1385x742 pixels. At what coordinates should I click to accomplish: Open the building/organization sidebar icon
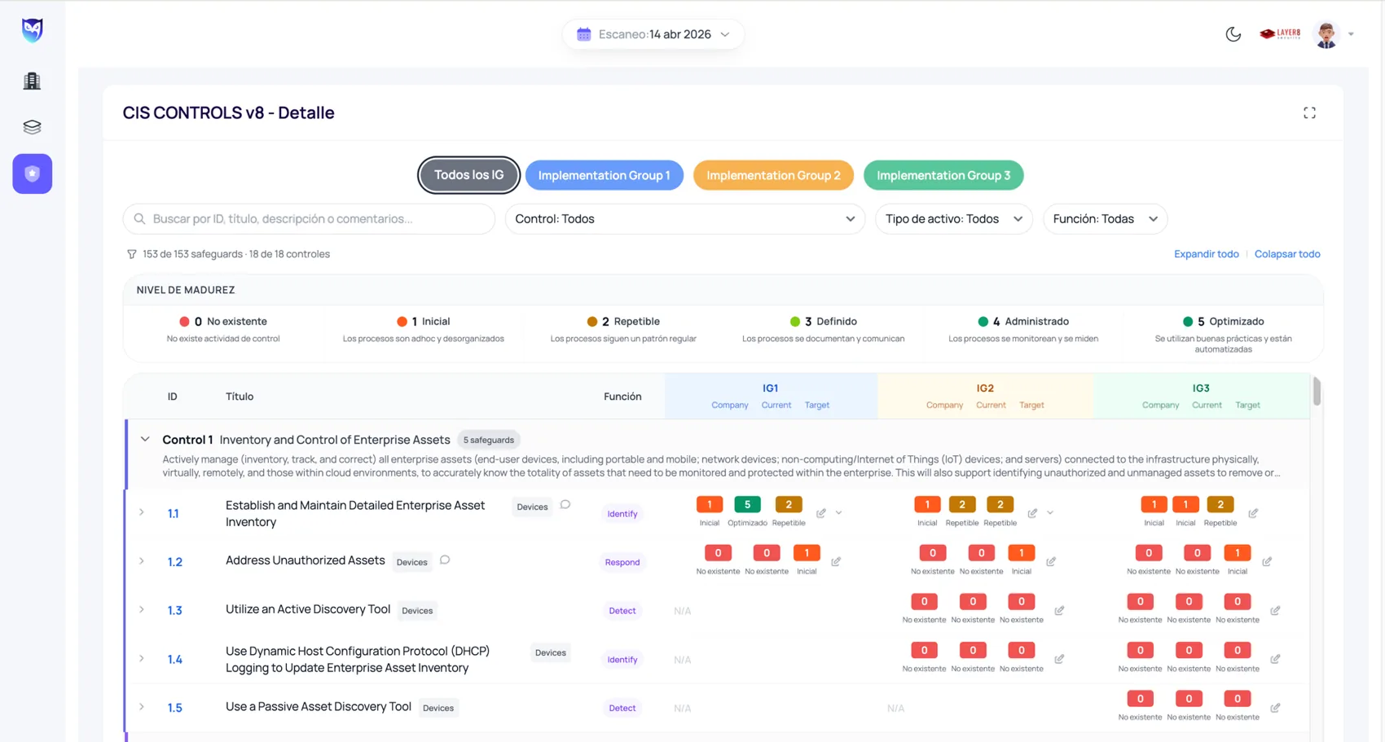click(32, 81)
